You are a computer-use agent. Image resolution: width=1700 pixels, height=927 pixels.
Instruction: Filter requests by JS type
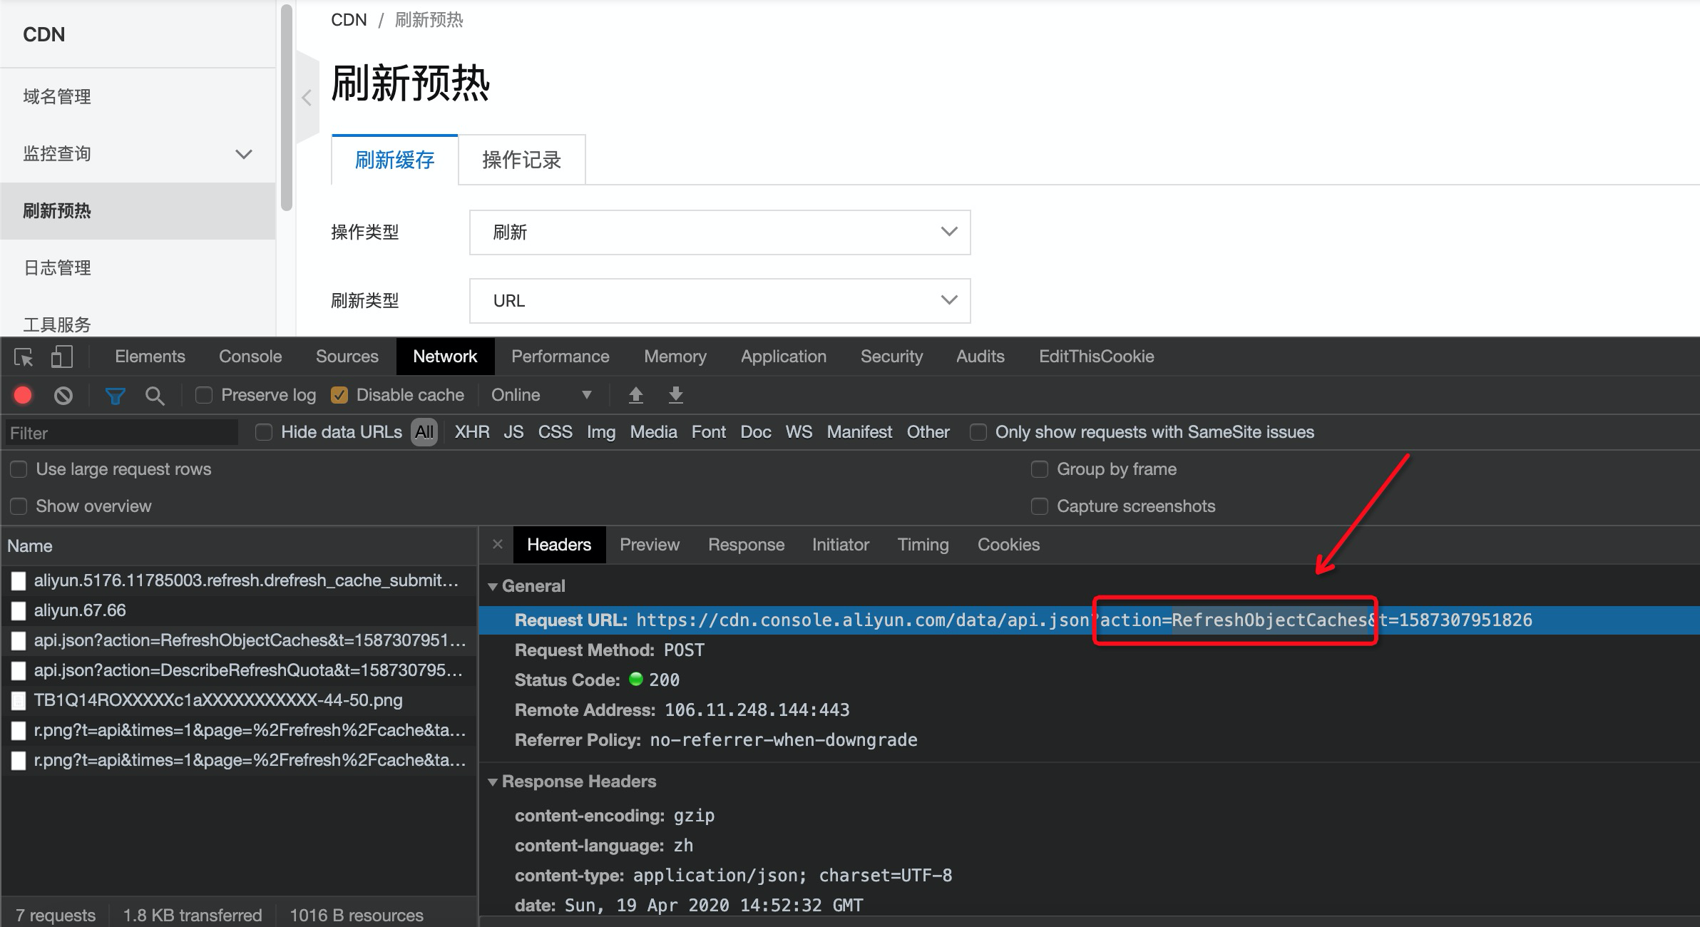(513, 432)
